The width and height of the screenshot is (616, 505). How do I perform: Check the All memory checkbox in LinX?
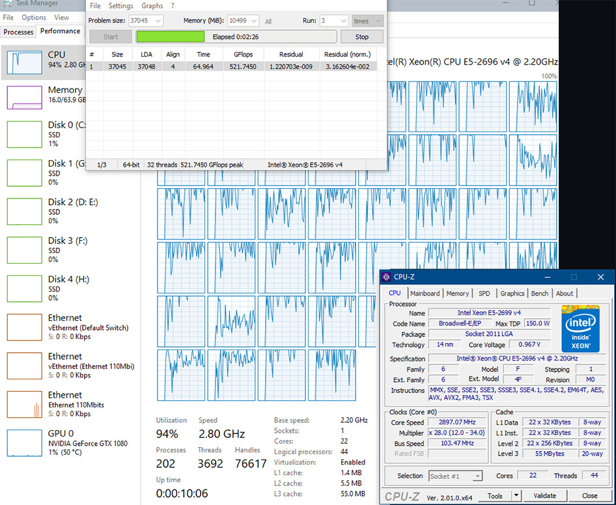[x=267, y=21]
